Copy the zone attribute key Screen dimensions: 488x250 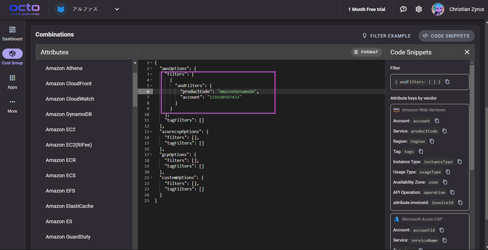click(445, 182)
